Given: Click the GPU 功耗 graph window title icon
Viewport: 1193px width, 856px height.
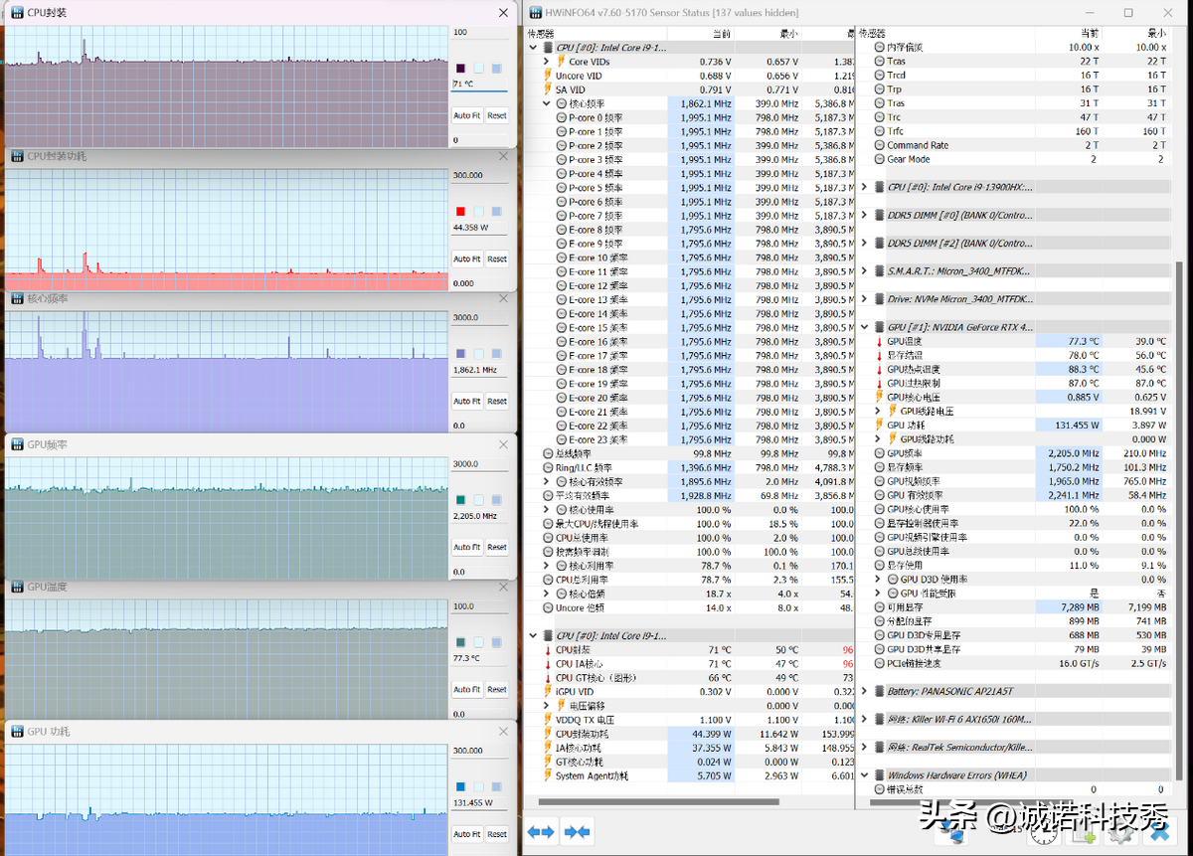Looking at the screenshot, I should [x=17, y=731].
